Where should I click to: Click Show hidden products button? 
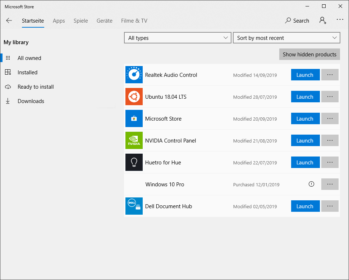(x=309, y=54)
